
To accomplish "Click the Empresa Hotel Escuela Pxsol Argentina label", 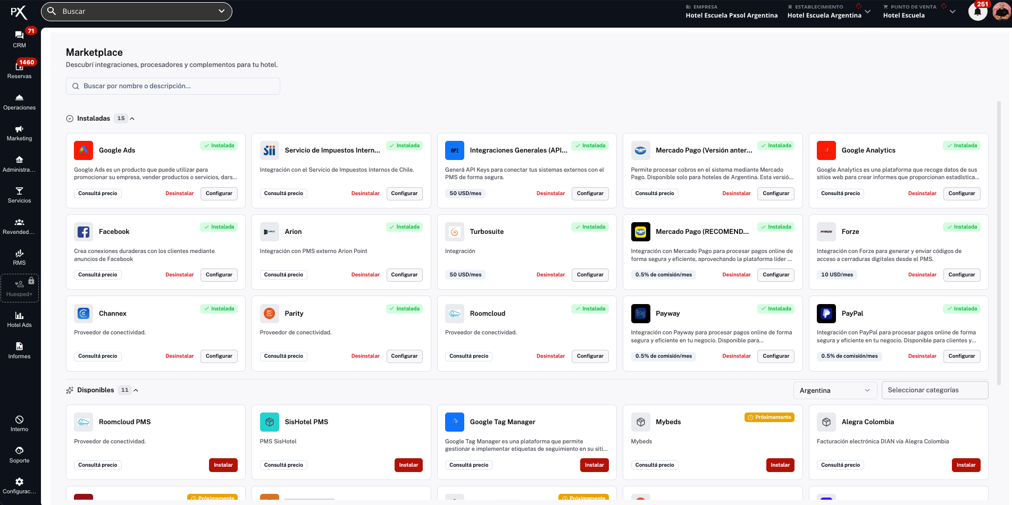I will click(x=732, y=15).
